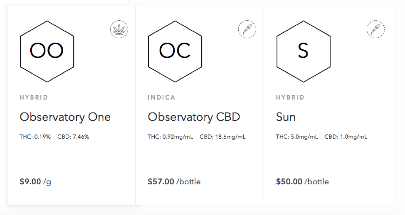Viewport: 405px width, 215px height.
Task: Click THC: 0.19% on Observatory One
Action: (35, 137)
